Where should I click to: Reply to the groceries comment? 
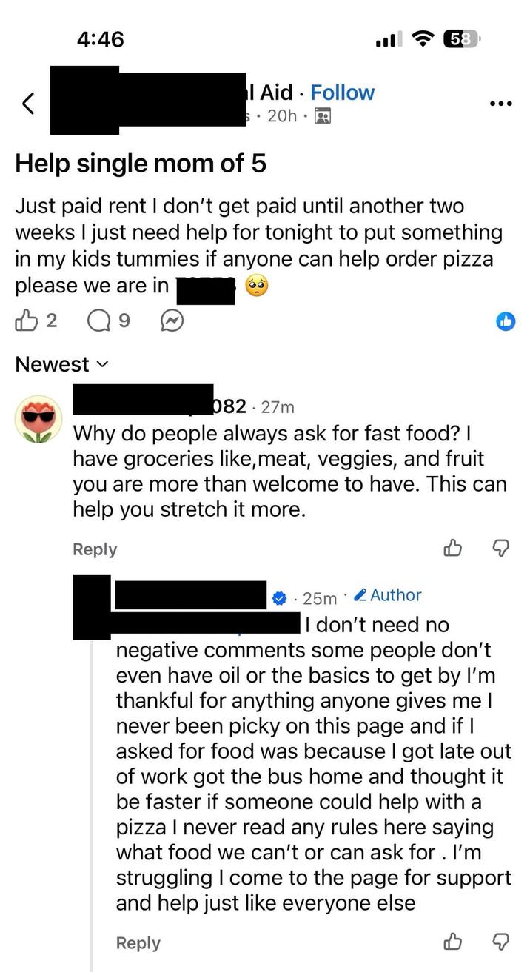coord(95,549)
